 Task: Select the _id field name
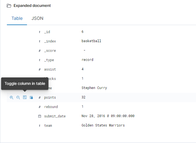(47, 32)
